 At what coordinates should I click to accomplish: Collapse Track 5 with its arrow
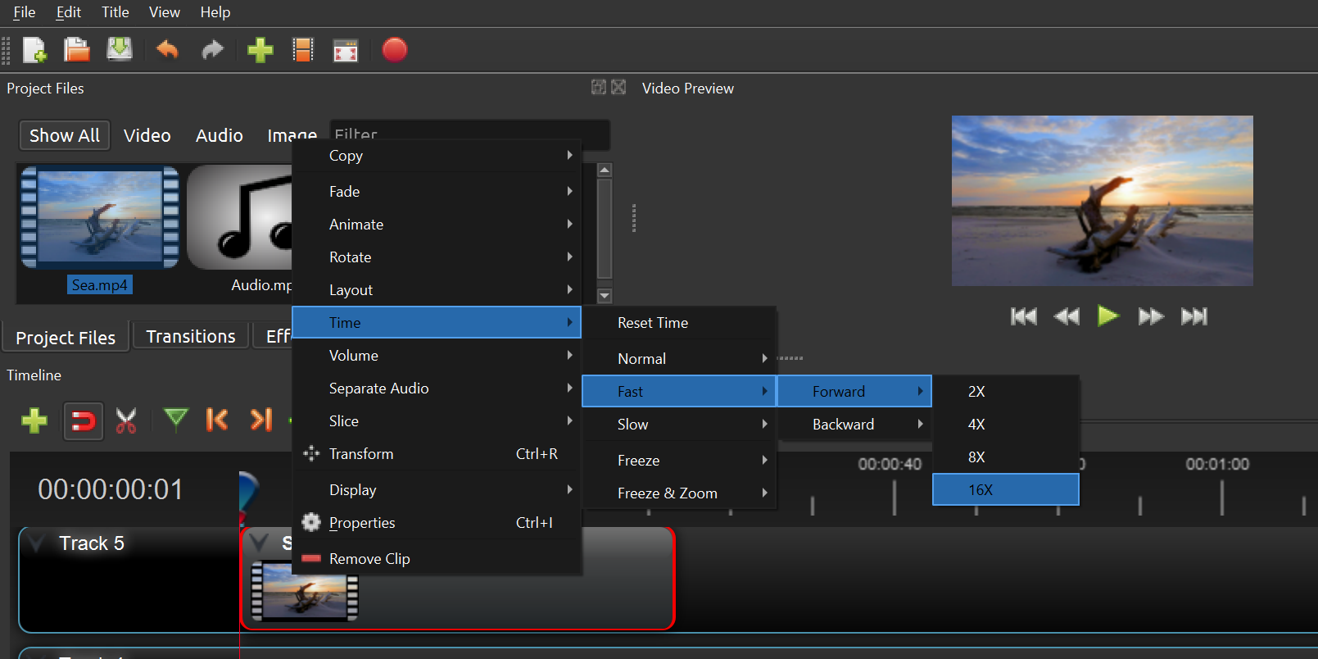click(36, 543)
